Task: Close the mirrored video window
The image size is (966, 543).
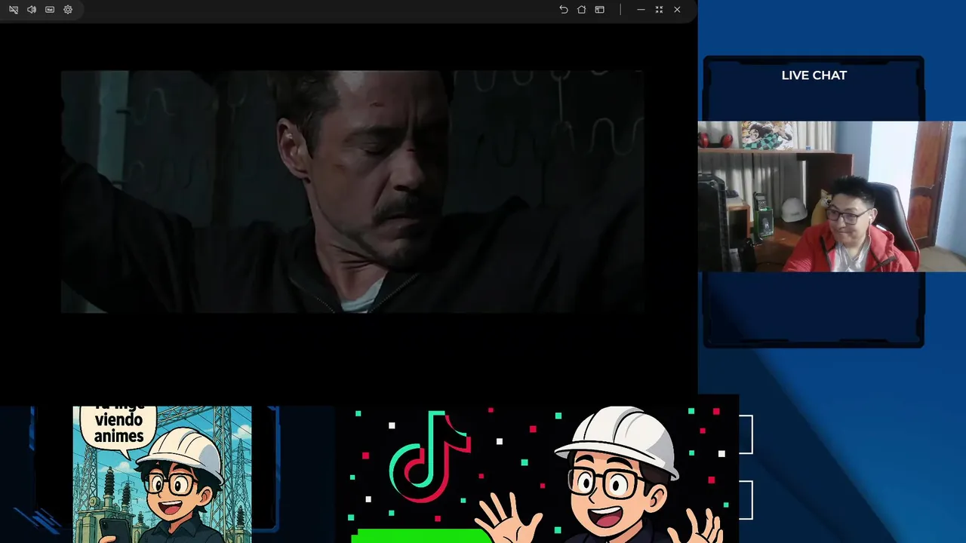Action: [677, 10]
